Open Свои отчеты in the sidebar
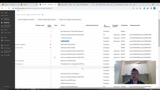The height and width of the screenshot is (90, 160). point(6,33)
